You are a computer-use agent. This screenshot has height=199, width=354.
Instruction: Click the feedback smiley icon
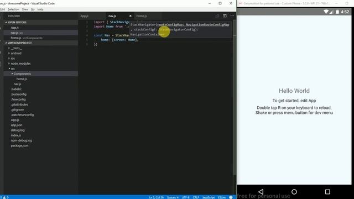231,197
